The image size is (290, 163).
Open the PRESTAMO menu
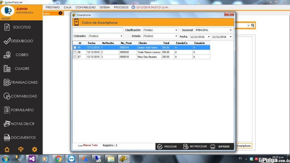[x=53, y=7]
